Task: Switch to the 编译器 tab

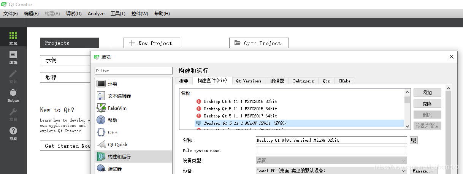Action: point(277,81)
